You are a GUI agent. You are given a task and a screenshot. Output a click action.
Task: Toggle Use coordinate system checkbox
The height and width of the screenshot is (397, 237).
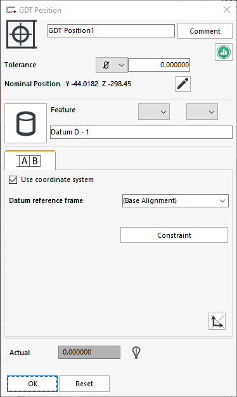coord(13,179)
